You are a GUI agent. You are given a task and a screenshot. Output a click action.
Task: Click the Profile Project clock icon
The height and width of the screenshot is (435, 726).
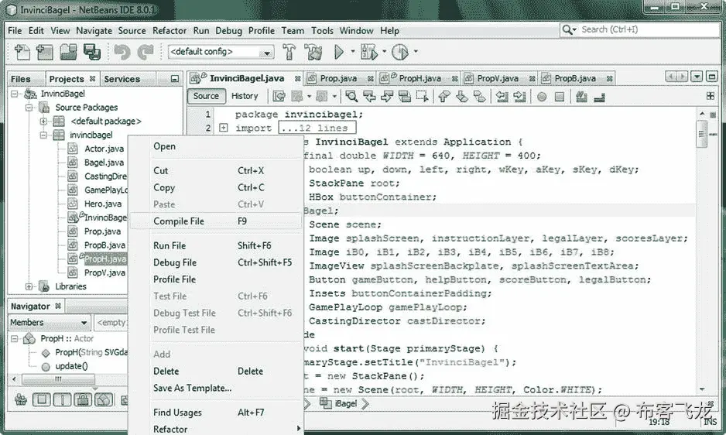tap(400, 51)
